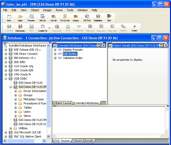
Task: Open the Tools menu
Action: click(x=70, y=10)
